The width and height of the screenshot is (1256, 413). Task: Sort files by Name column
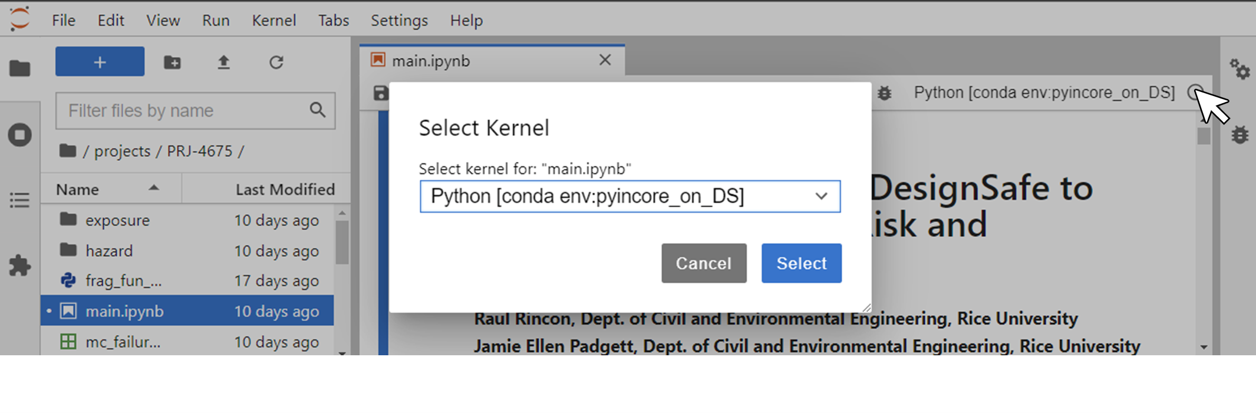click(x=77, y=189)
